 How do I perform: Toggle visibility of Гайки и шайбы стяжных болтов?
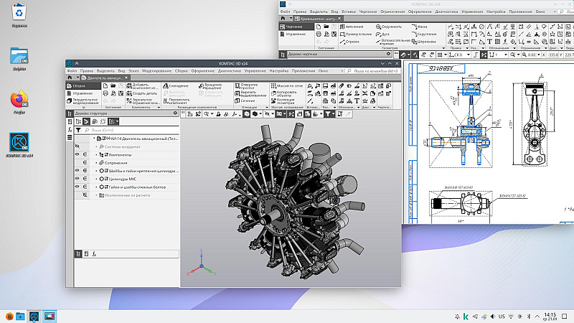coord(77,187)
